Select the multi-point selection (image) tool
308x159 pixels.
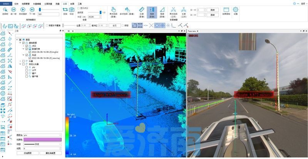pos(127,11)
